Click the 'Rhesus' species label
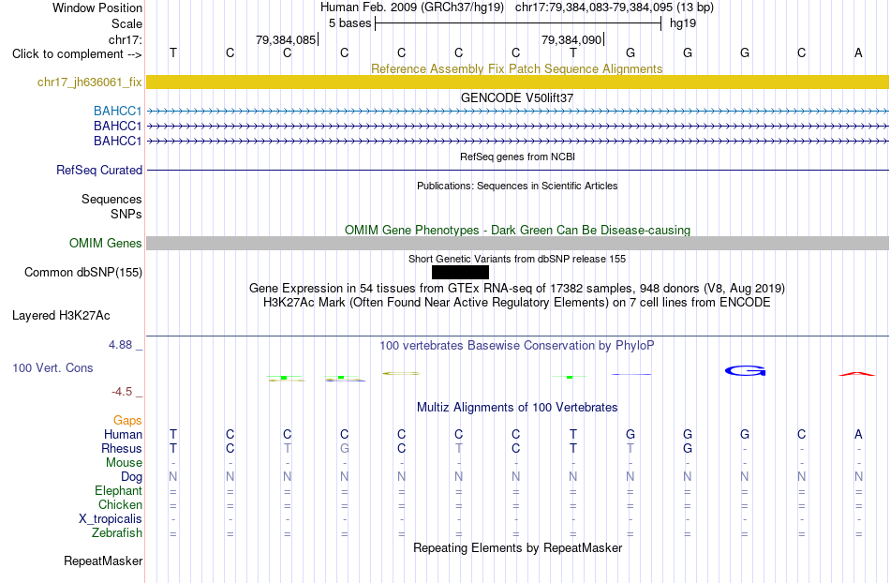This screenshot has height=583, width=890. 122,448
